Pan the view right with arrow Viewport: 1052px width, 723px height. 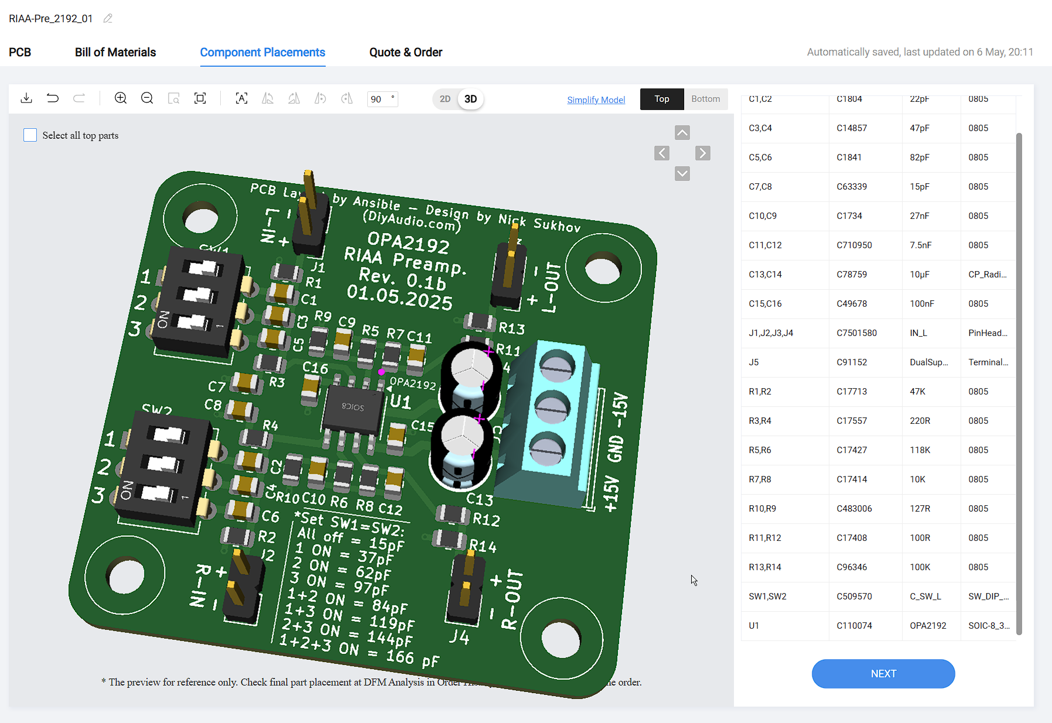pyautogui.click(x=703, y=153)
